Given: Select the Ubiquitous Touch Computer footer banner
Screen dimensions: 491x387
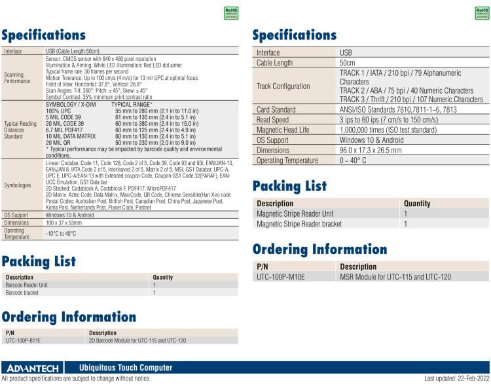Looking at the screenshot, I should [x=126, y=368].
